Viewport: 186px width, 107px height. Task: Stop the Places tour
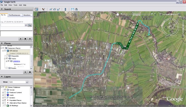pyautogui.click(x=30, y=72)
